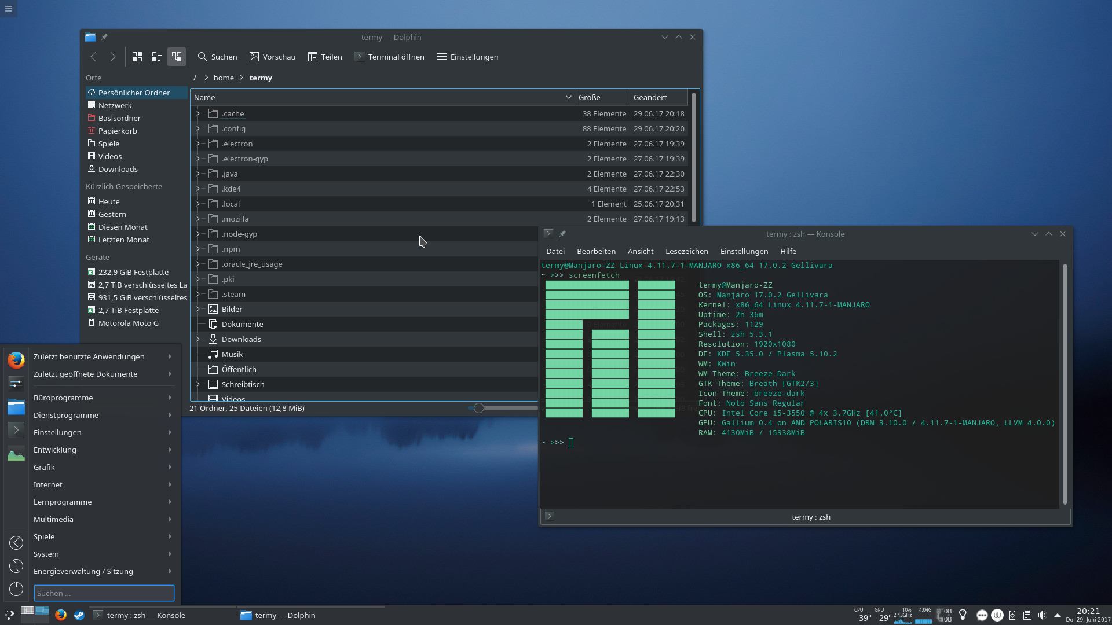The height and width of the screenshot is (625, 1112).
Task: Open Steam from the taskbar
Action: pos(79,615)
